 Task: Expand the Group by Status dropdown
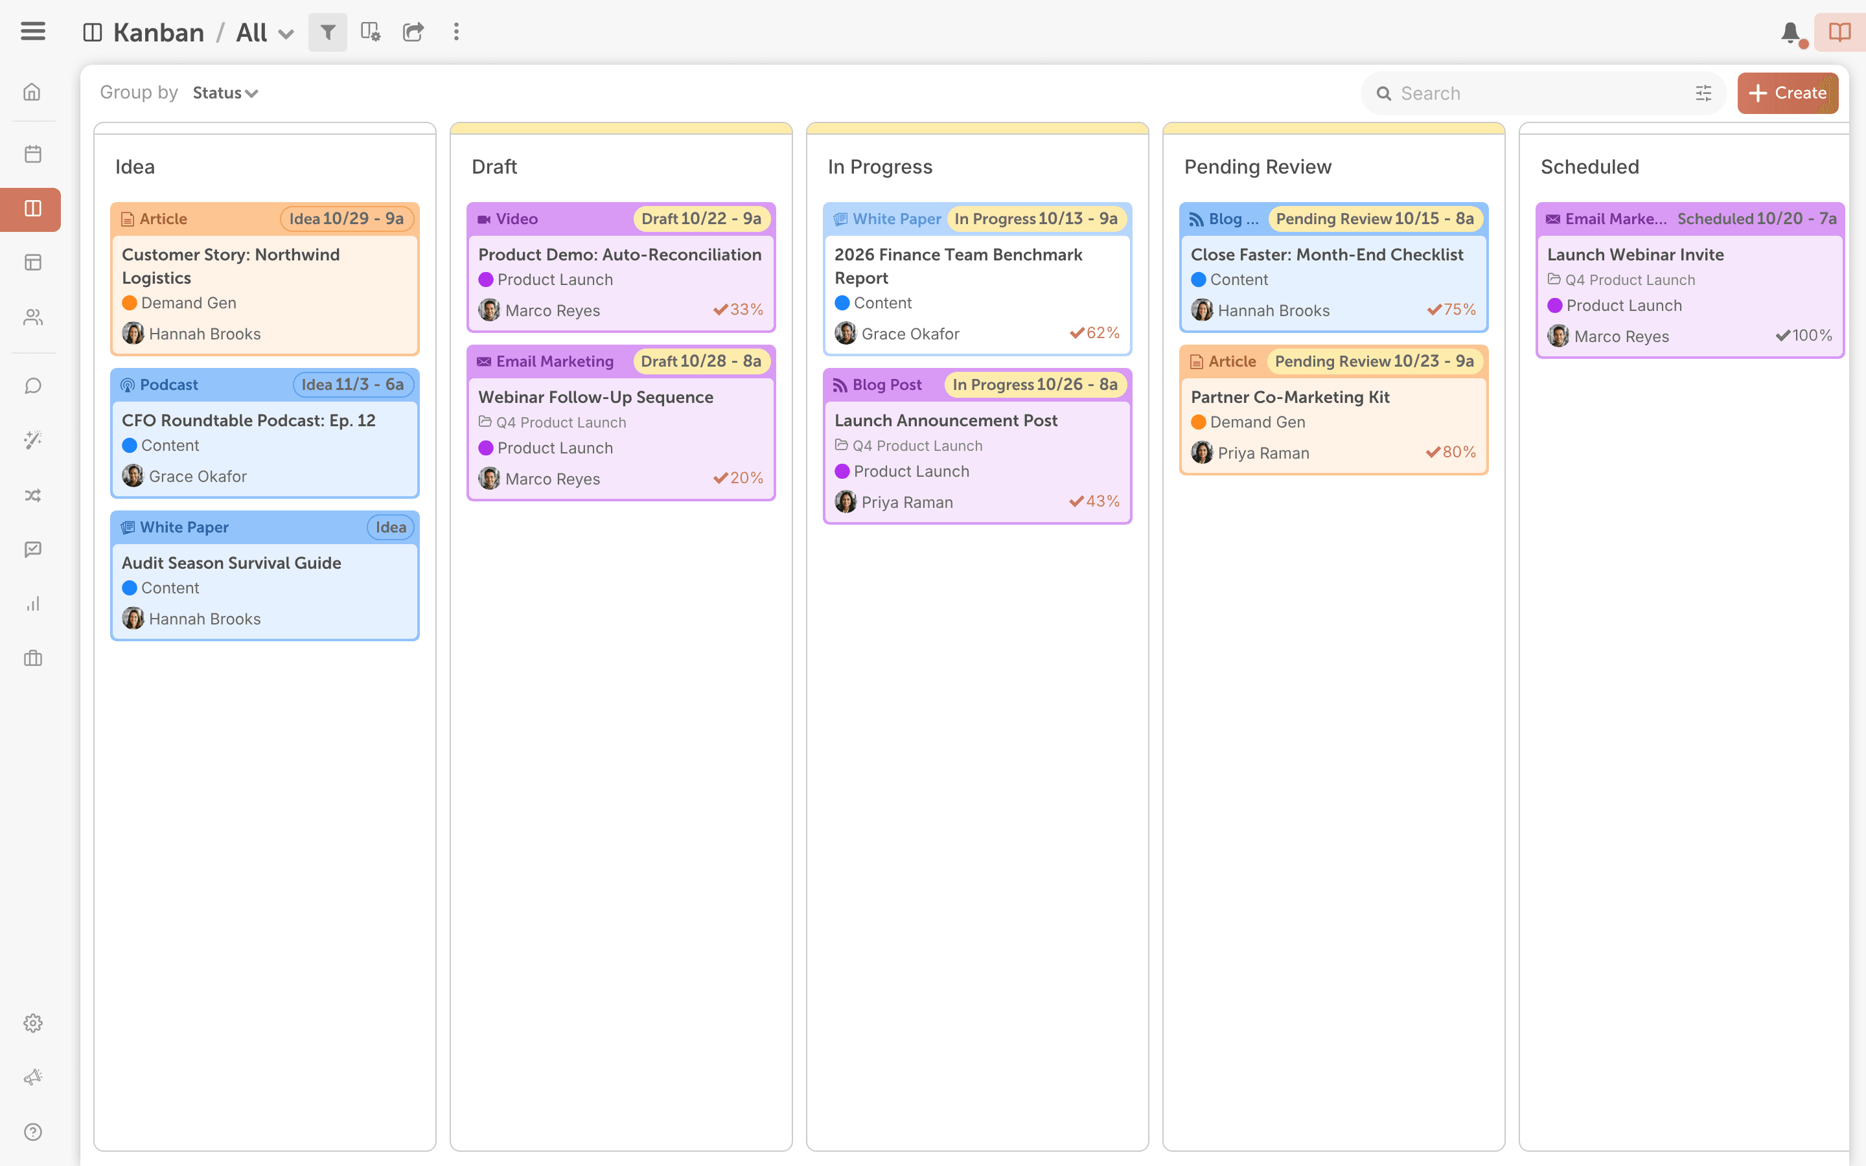pyautogui.click(x=225, y=93)
